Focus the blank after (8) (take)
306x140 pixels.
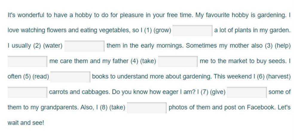pyautogui.click(x=147, y=108)
